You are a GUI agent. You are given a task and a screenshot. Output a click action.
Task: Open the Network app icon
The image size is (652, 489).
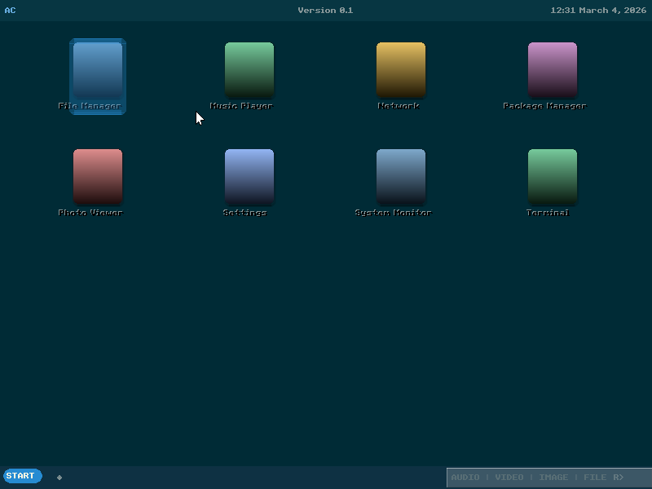399,73
